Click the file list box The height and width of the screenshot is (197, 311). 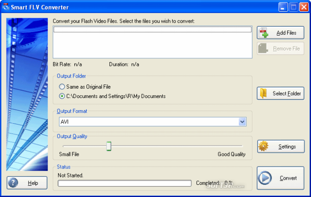(152, 42)
